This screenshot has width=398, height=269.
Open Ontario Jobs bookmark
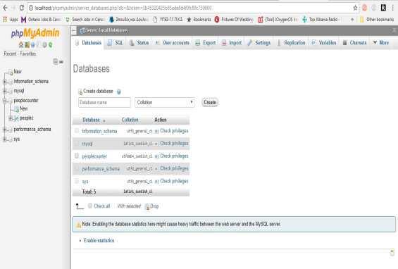coord(41,19)
